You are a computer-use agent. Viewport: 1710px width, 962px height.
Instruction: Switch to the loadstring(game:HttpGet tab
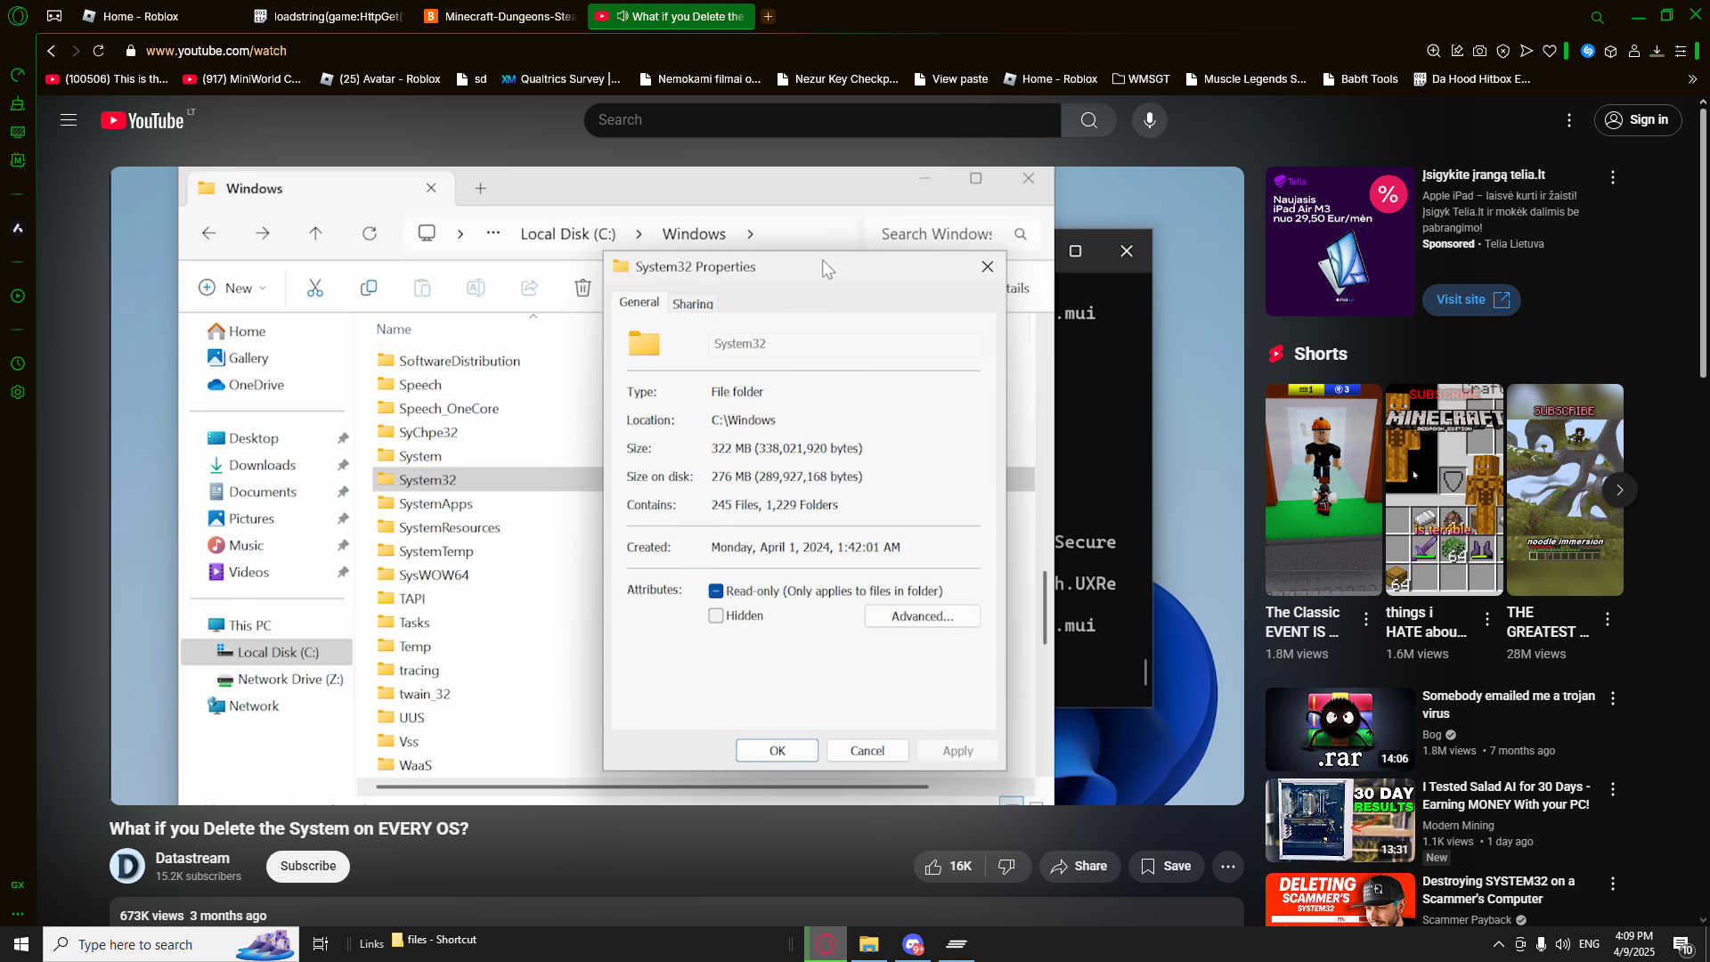coord(328,17)
